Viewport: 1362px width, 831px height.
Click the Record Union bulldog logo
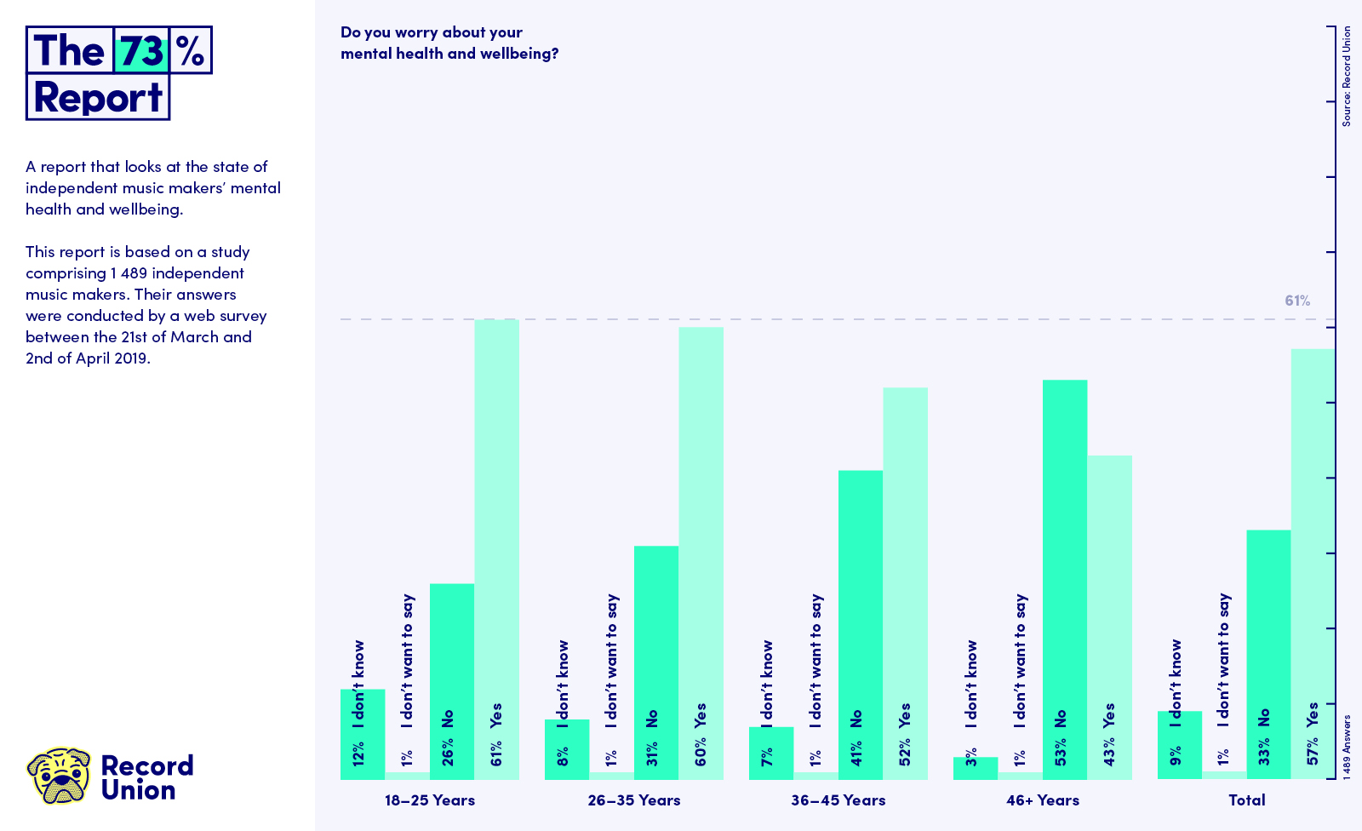(x=59, y=776)
